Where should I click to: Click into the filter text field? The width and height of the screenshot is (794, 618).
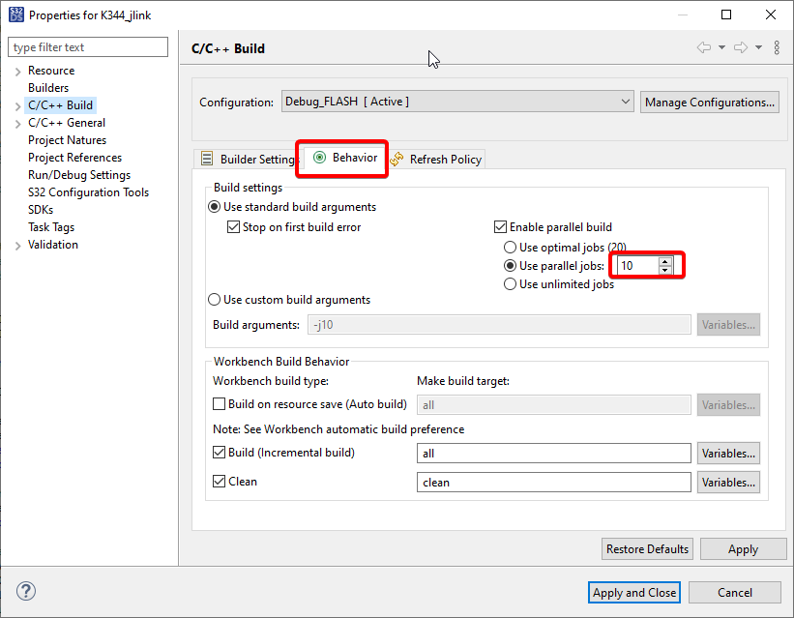click(x=88, y=47)
